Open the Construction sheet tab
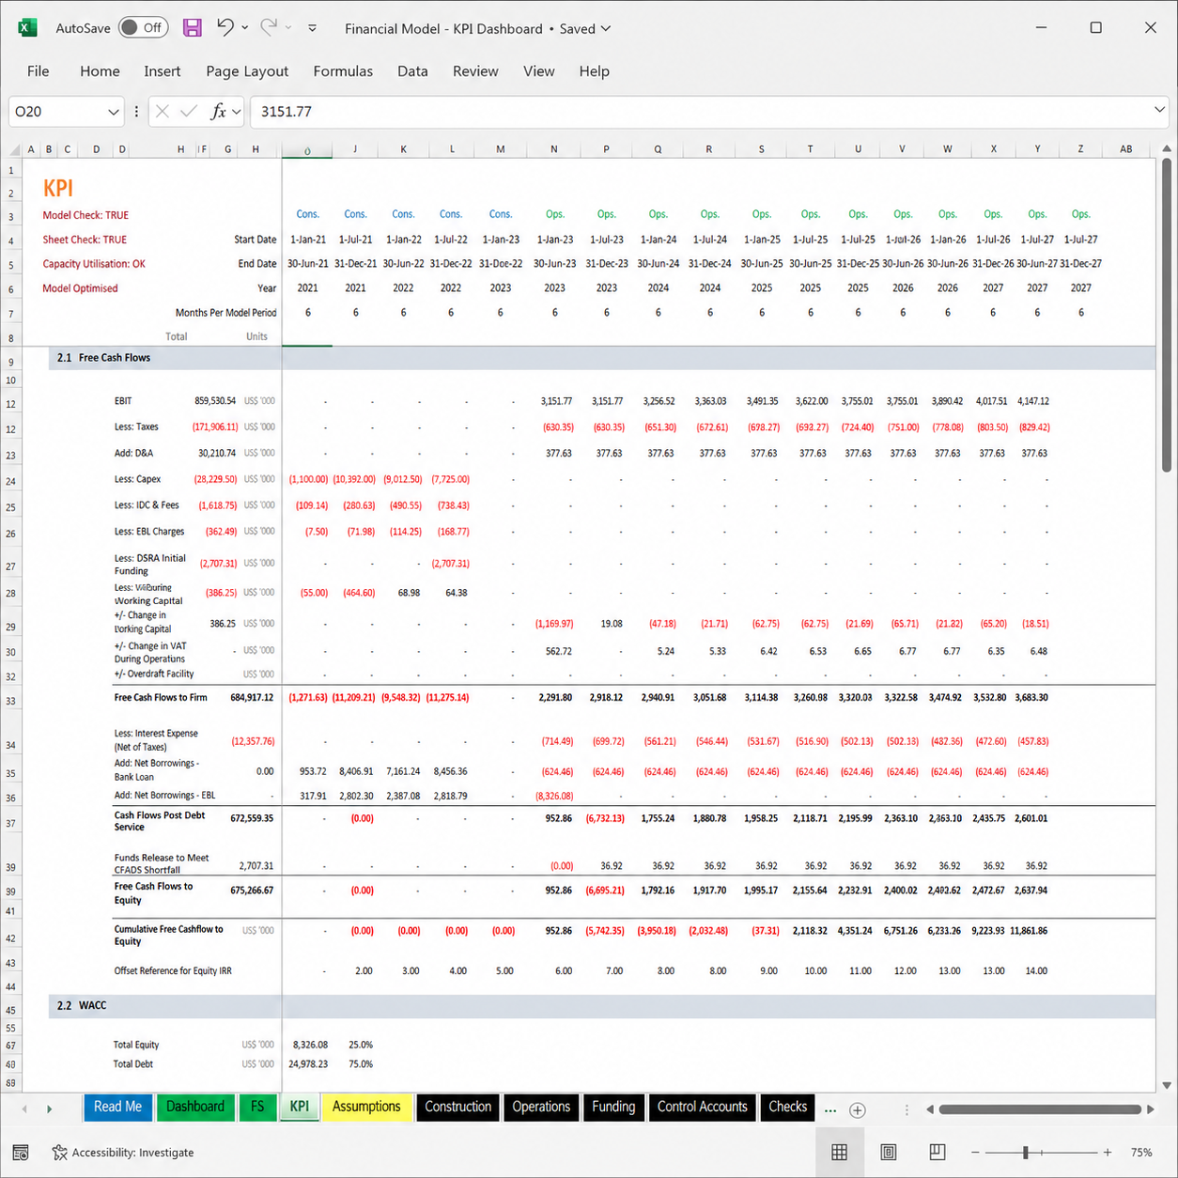This screenshot has height=1178, width=1178. coord(457,1107)
